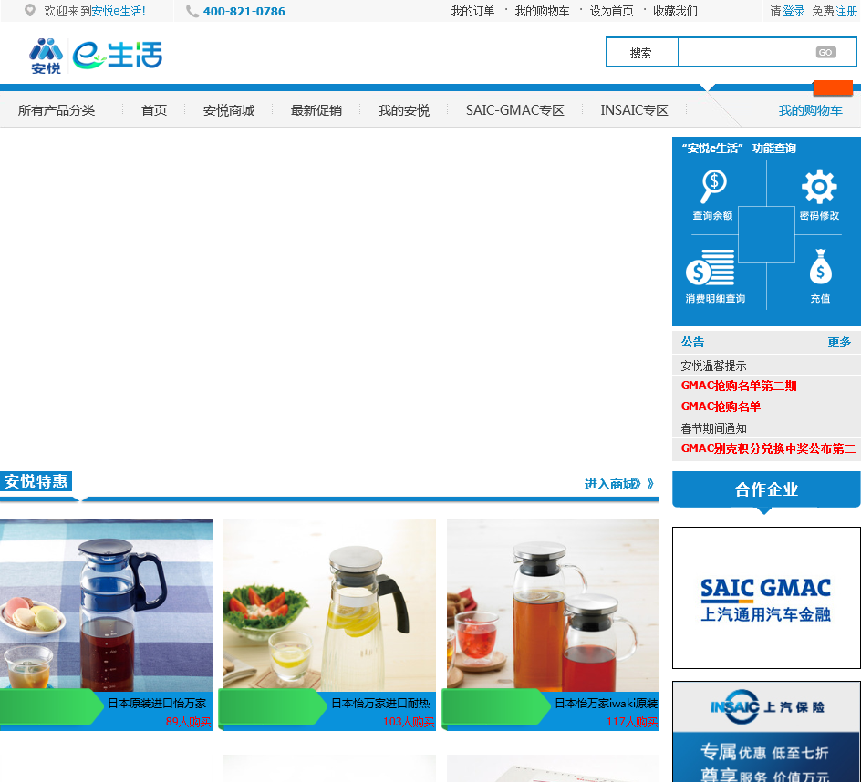Open 我的购物车 link in top bar
Viewport: 861px width, 782px height.
pos(542,11)
